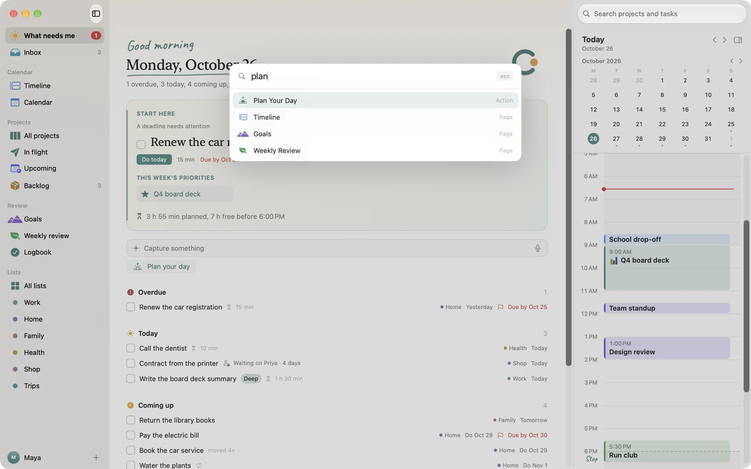Open Upcoming in sidebar
The width and height of the screenshot is (751, 469).
pyautogui.click(x=55, y=168)
